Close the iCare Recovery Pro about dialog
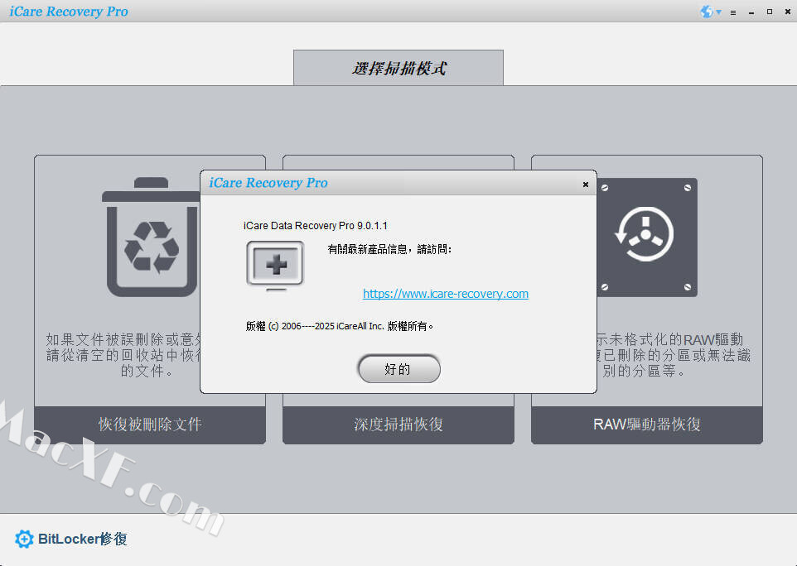Screen dimensions: 797x566 (x=585, y=185)
